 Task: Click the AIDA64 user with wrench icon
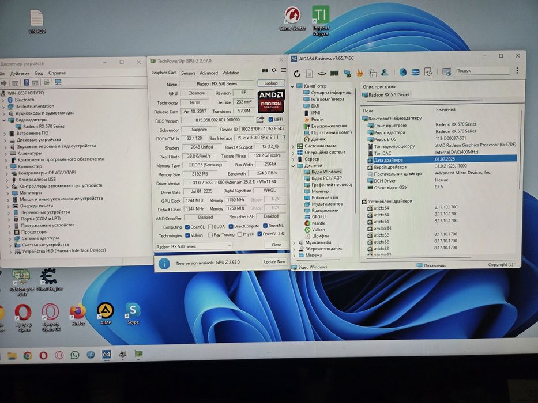click(385, 73)
